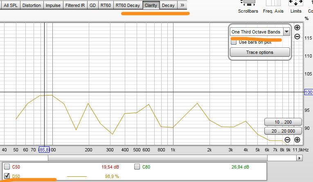Image resolution: width=313 pixels, height=182 pixels.
Task: Switch to the Filtered IR tab
Action: pyautogui.click(x=75, y=5)
